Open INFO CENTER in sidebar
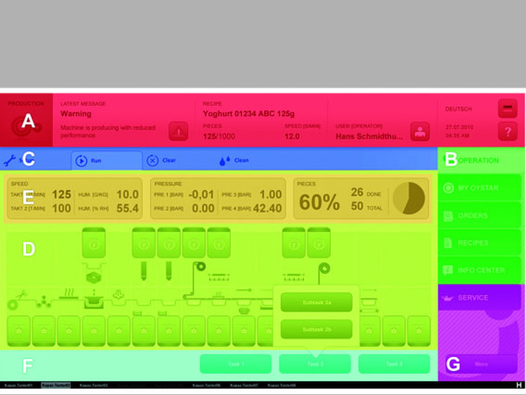 (x=479, y=270)
